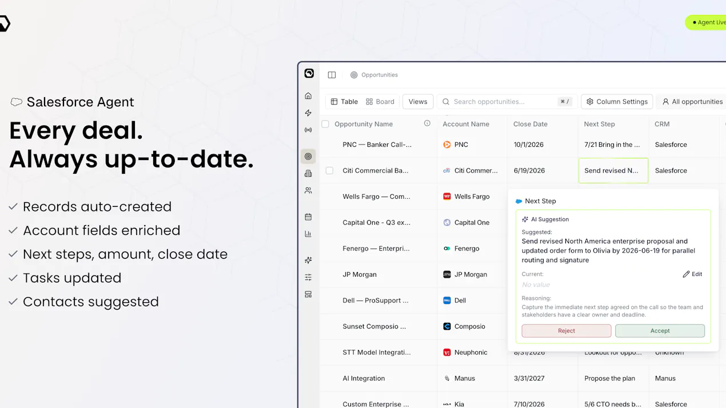Viewport: 726px width, 408px height.
Task: Click the app logo atop the sidebar
Action: pos(309,73)
